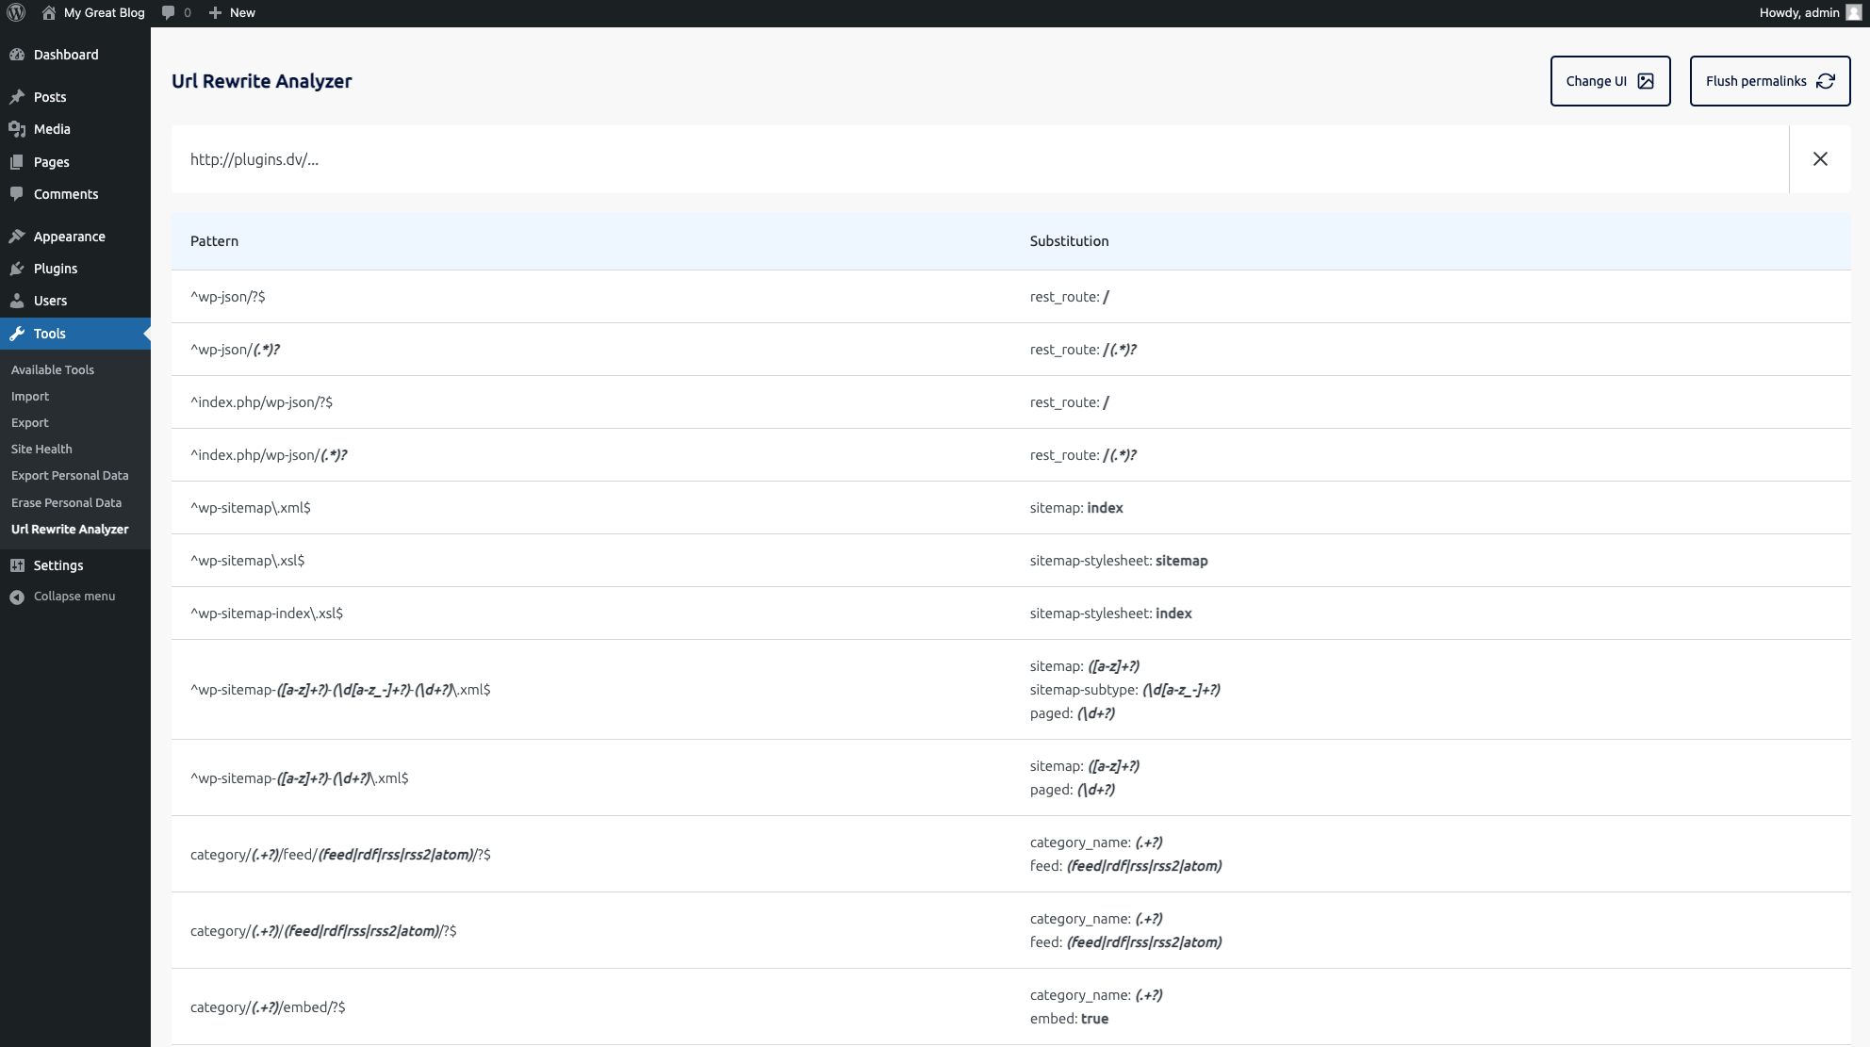Image resolution: width=1870 pixels, height=1047 pixels.
Task: Open Pages via its icon
Action: point(17,162)
